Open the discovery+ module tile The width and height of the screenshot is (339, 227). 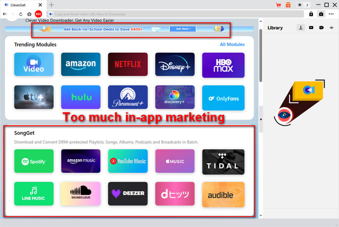(175, 97)
